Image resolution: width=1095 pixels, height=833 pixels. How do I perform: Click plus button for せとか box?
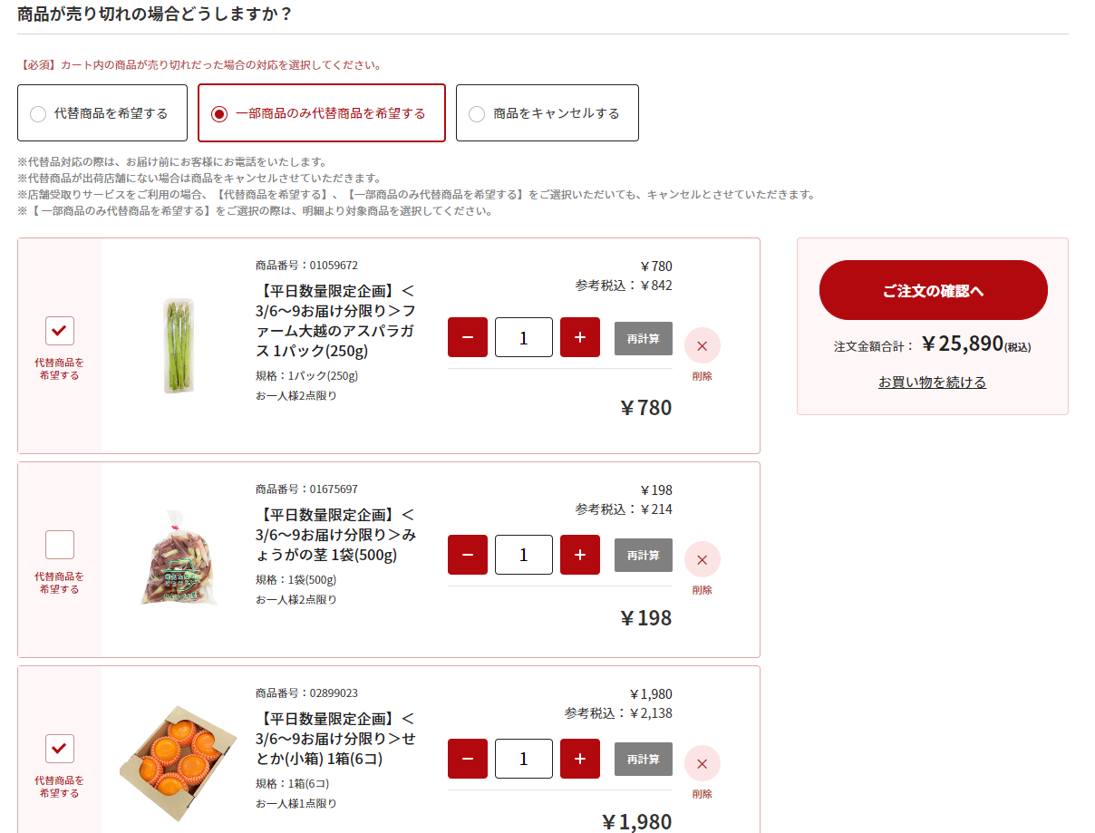(580, 759)
